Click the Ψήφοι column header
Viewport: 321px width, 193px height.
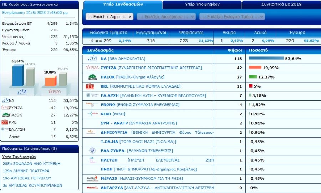(235, 50)
